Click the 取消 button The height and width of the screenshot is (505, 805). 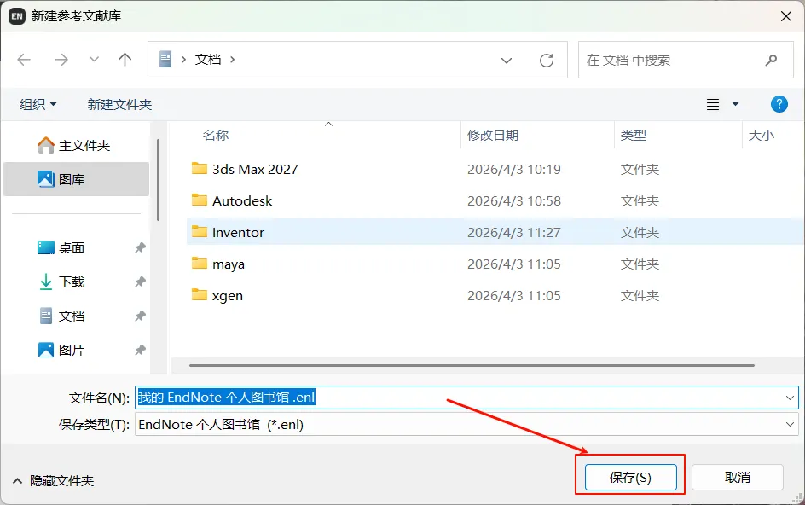pos(738,477)
